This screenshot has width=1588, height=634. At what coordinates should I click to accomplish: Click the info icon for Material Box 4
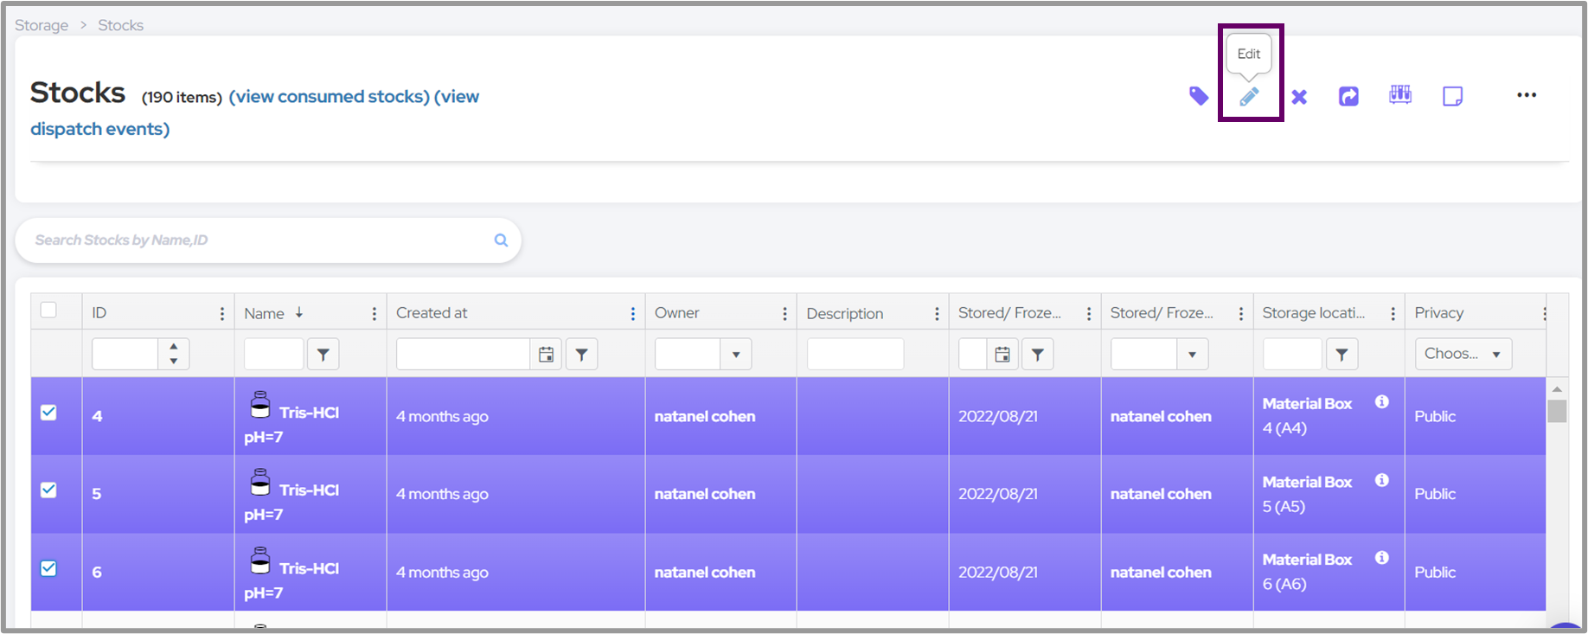click(1382, 402)
